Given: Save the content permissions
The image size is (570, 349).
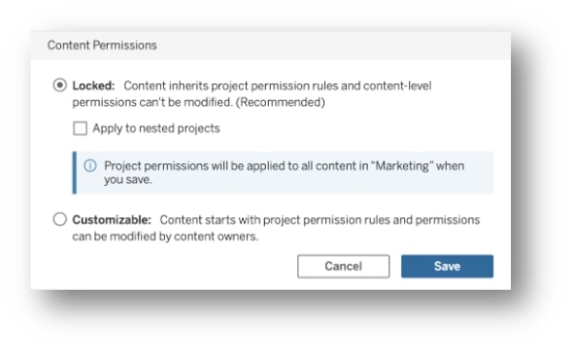Looking at the screenshot, I should (x=447, y=266).
